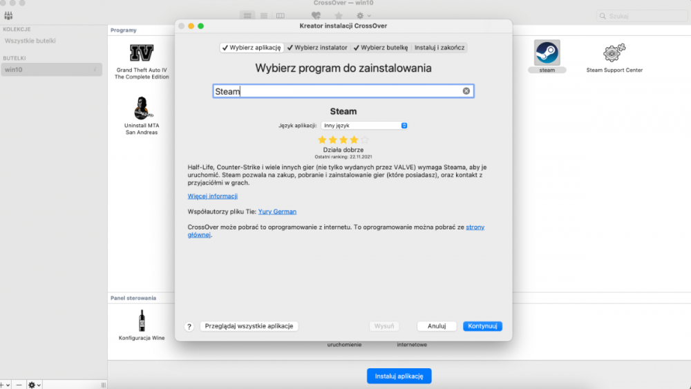Viewport: 691px width, 389px height.
Task: Open the add bottle plus menu
Action: tap(4, 385)
